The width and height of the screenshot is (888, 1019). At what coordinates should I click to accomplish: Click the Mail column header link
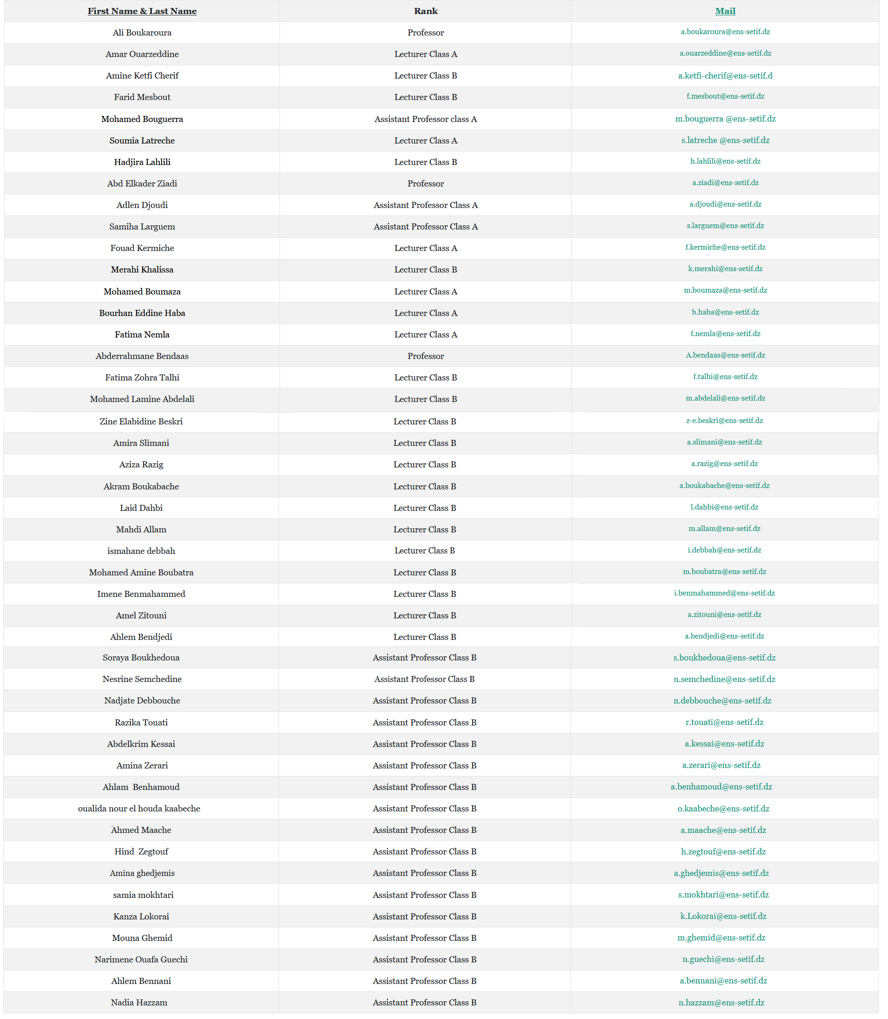[725, 11]
